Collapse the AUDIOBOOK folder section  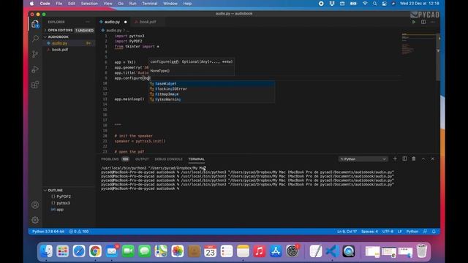point(58,37)
